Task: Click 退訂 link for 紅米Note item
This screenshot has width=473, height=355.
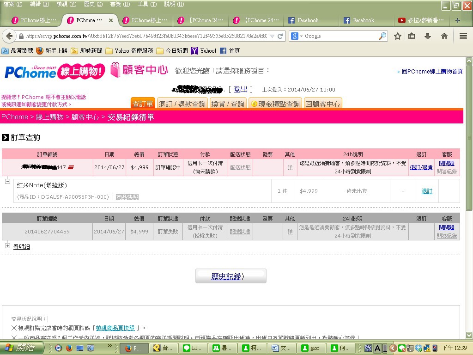Action: [x=427, y=191]
